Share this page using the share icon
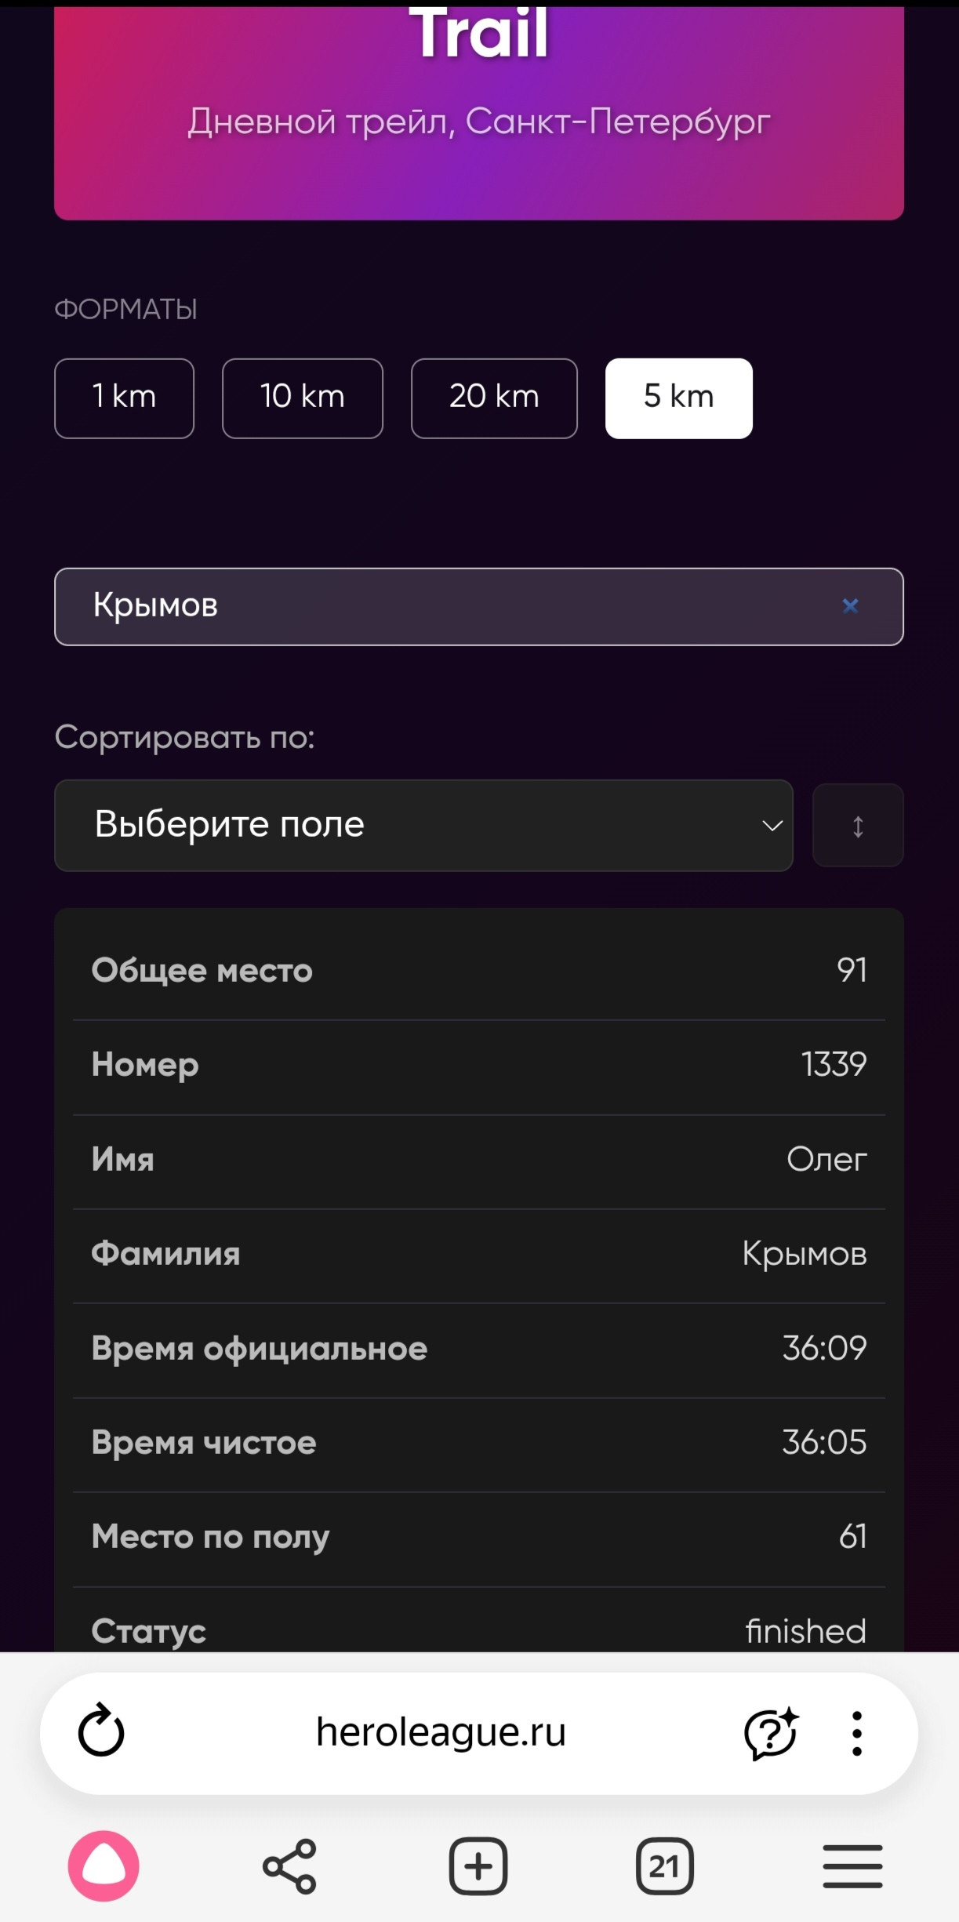The width and height of the screenshot is (959, 1922). [290, 1866]
